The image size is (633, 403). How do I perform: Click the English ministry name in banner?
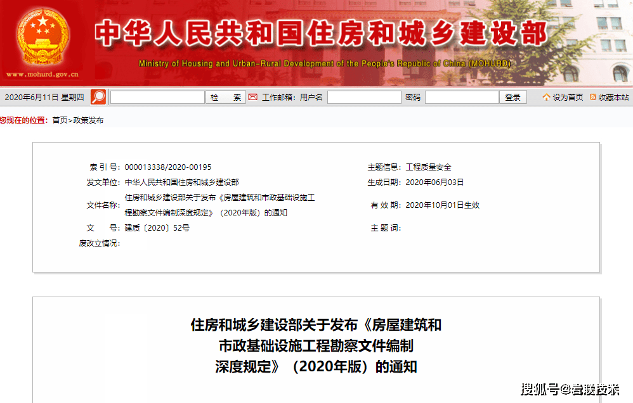[325, 63]
